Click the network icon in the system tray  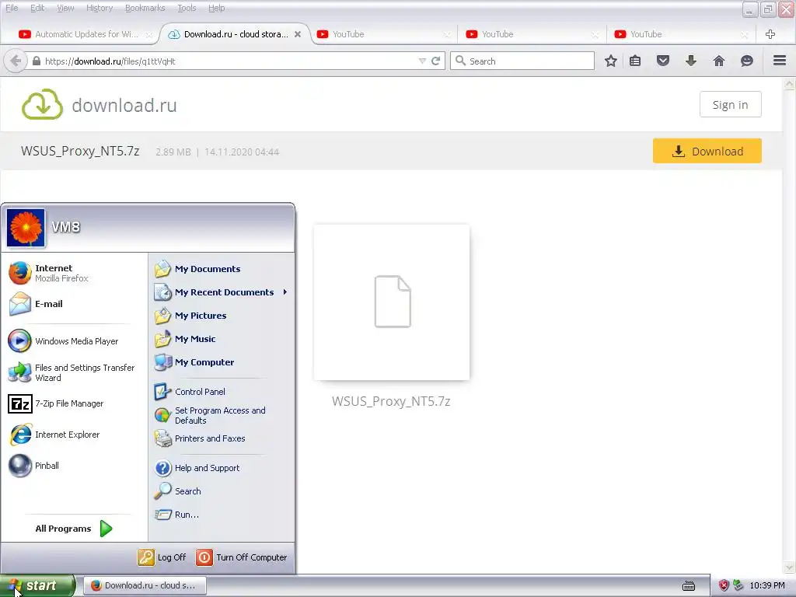point(738,585)
